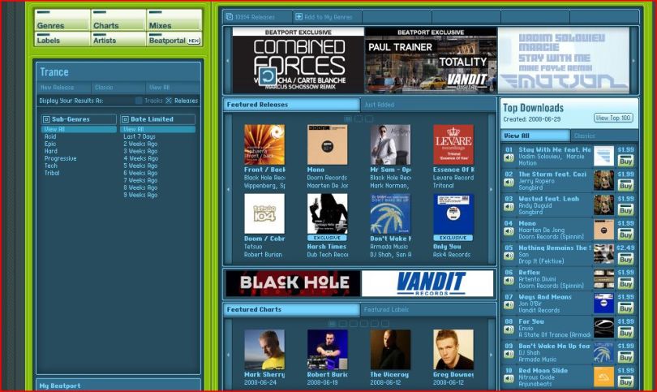The image size is (657, 392).
Task: Buy the track Wasted feat. Leah
Action: tap(625, 210)
